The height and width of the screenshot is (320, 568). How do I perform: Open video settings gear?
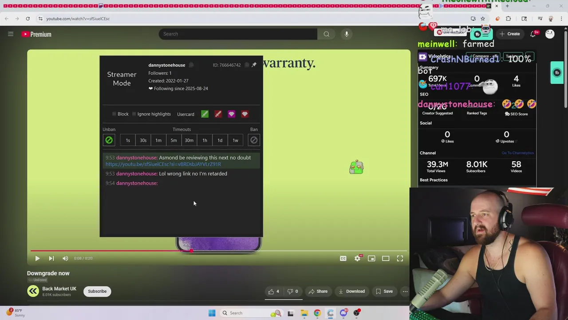[x=358, y=258]
